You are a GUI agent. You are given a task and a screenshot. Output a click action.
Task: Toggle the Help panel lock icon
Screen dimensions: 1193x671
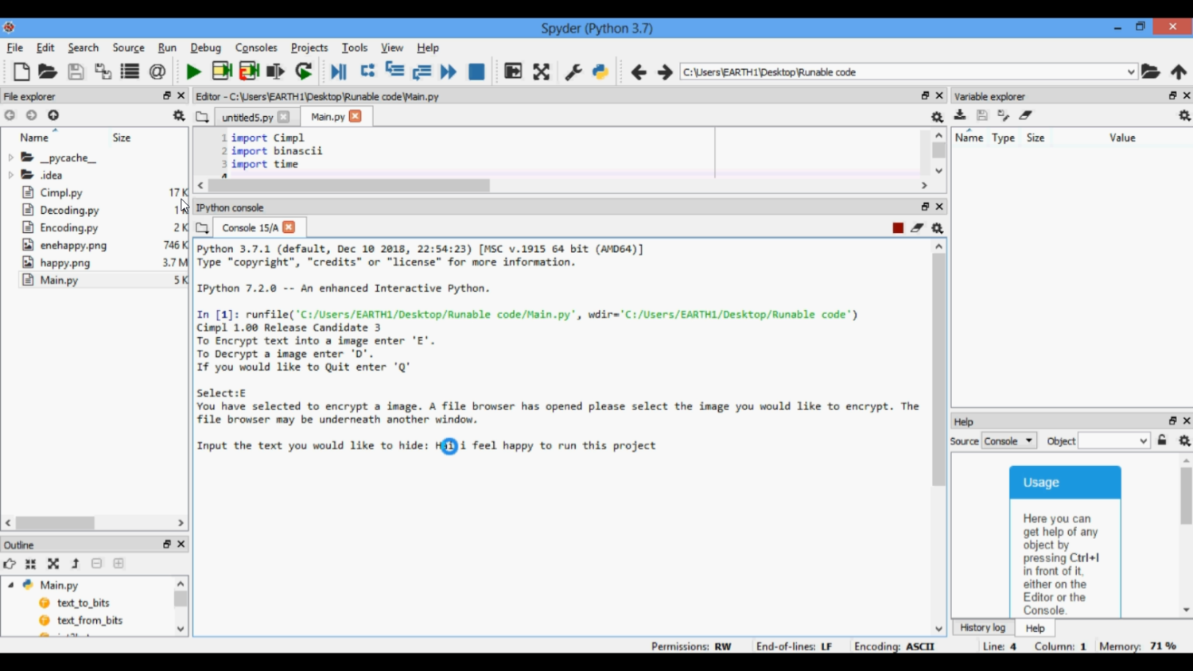(x=1162, y=440)
